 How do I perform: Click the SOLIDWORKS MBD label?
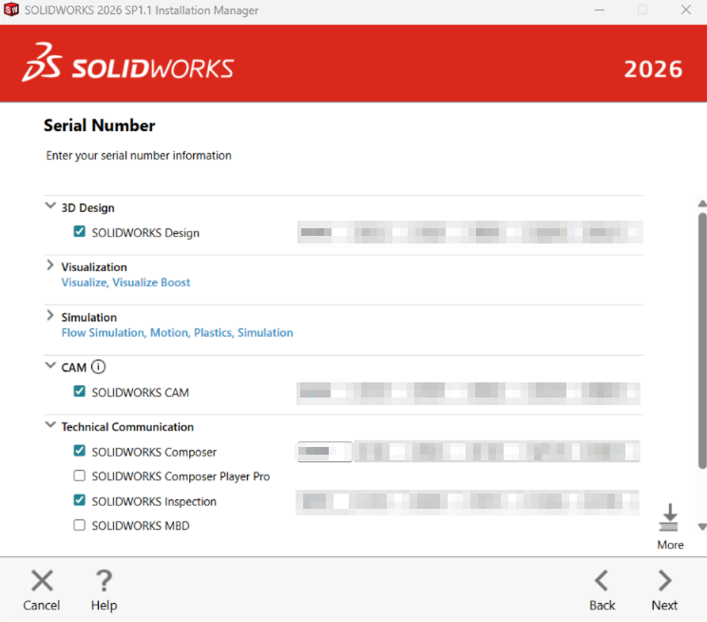(141, 526)
